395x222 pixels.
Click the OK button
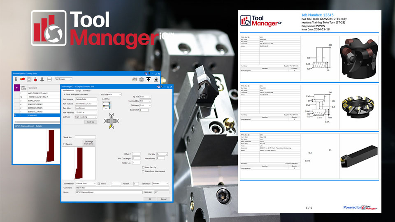coord(150,199)
